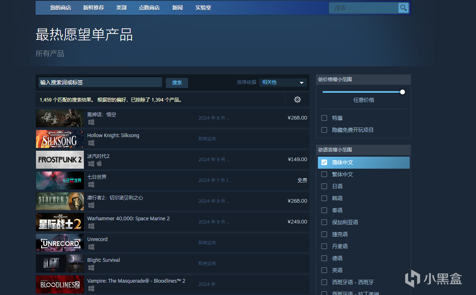Click the 星际战士2 capsule thumbnail
The image size is (476, 295).
pyautogui.click(x=60, y=222)
